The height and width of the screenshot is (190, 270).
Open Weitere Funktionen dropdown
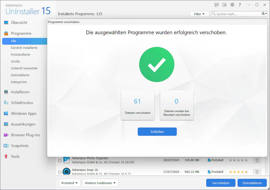(100, 183)
